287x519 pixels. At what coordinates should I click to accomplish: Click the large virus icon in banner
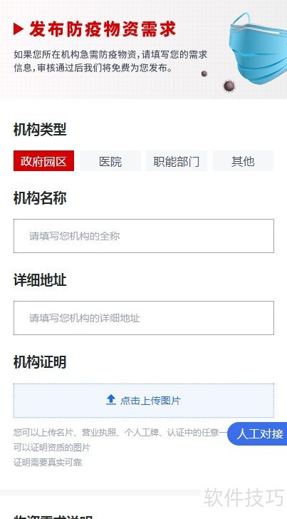pyautogui.click(x=229, y=86)
